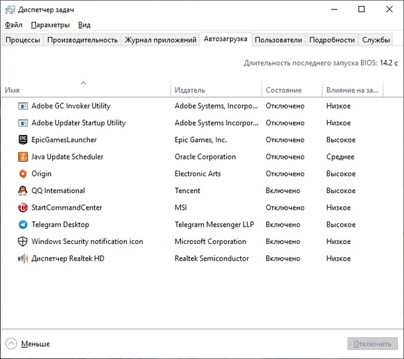404x359 pixels.
Task: Click the Task Manager title bar icon
Action: pyautogui.click(x=11, y=10)
